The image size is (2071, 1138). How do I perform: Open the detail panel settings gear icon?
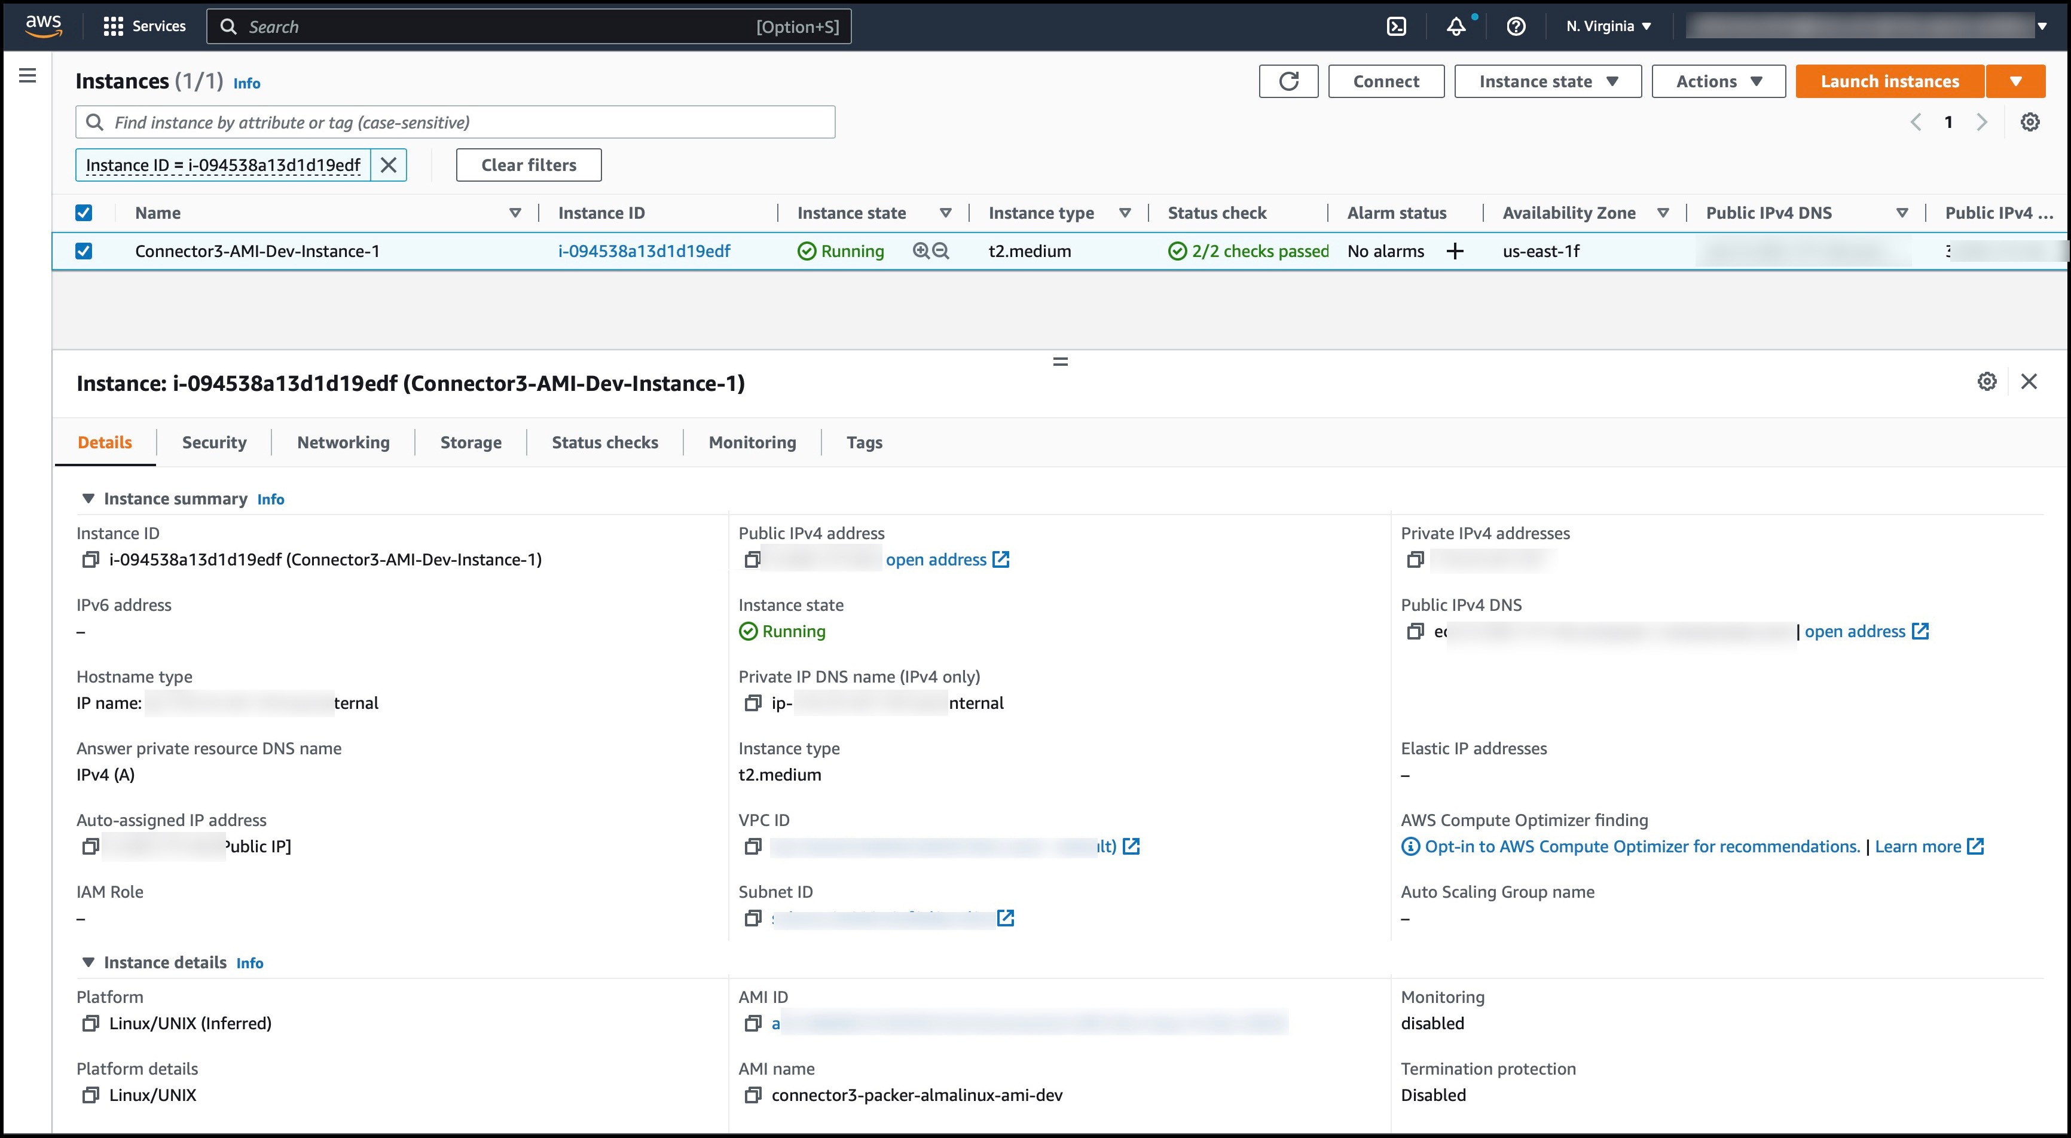[1987, 382]
